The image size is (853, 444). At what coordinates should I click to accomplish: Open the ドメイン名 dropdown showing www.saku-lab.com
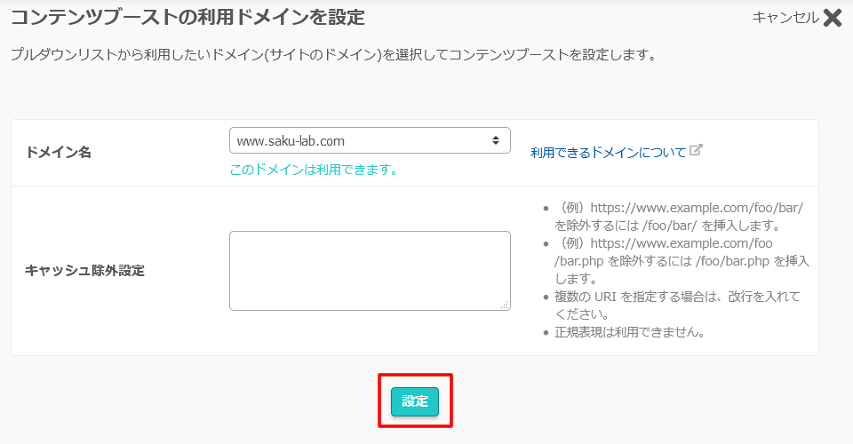370,141
